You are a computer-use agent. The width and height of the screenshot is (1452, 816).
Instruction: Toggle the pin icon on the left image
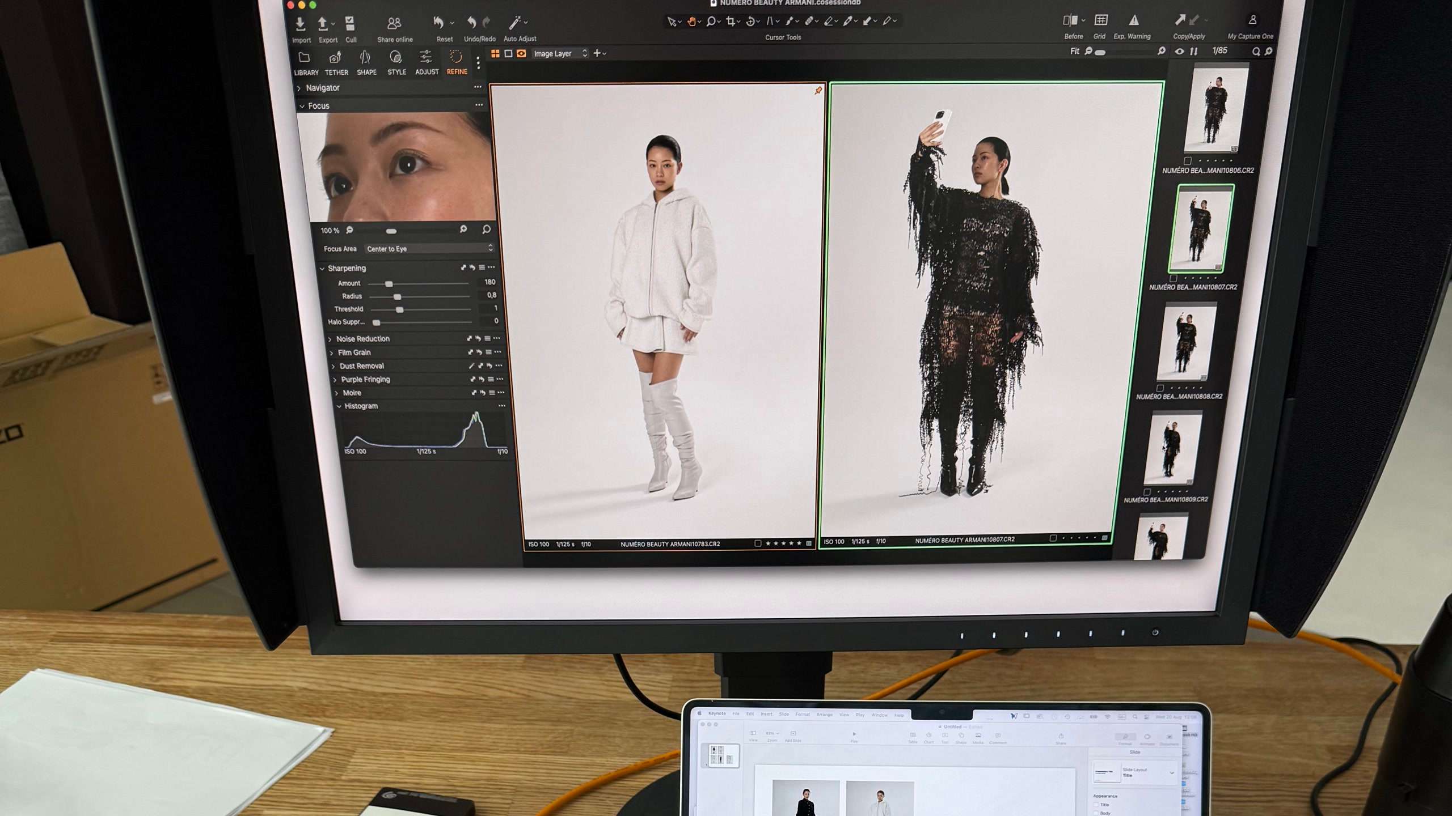(x=818, y=91)
